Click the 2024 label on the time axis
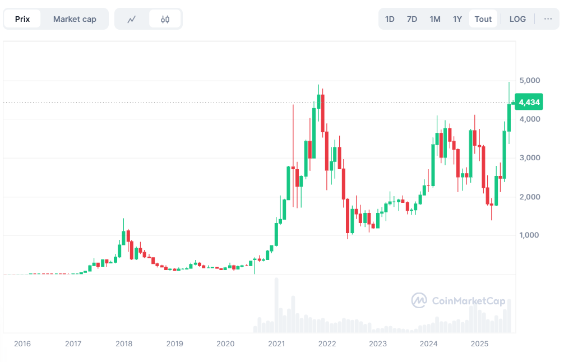Screen dimensions: 564x362 click(428, 344)
